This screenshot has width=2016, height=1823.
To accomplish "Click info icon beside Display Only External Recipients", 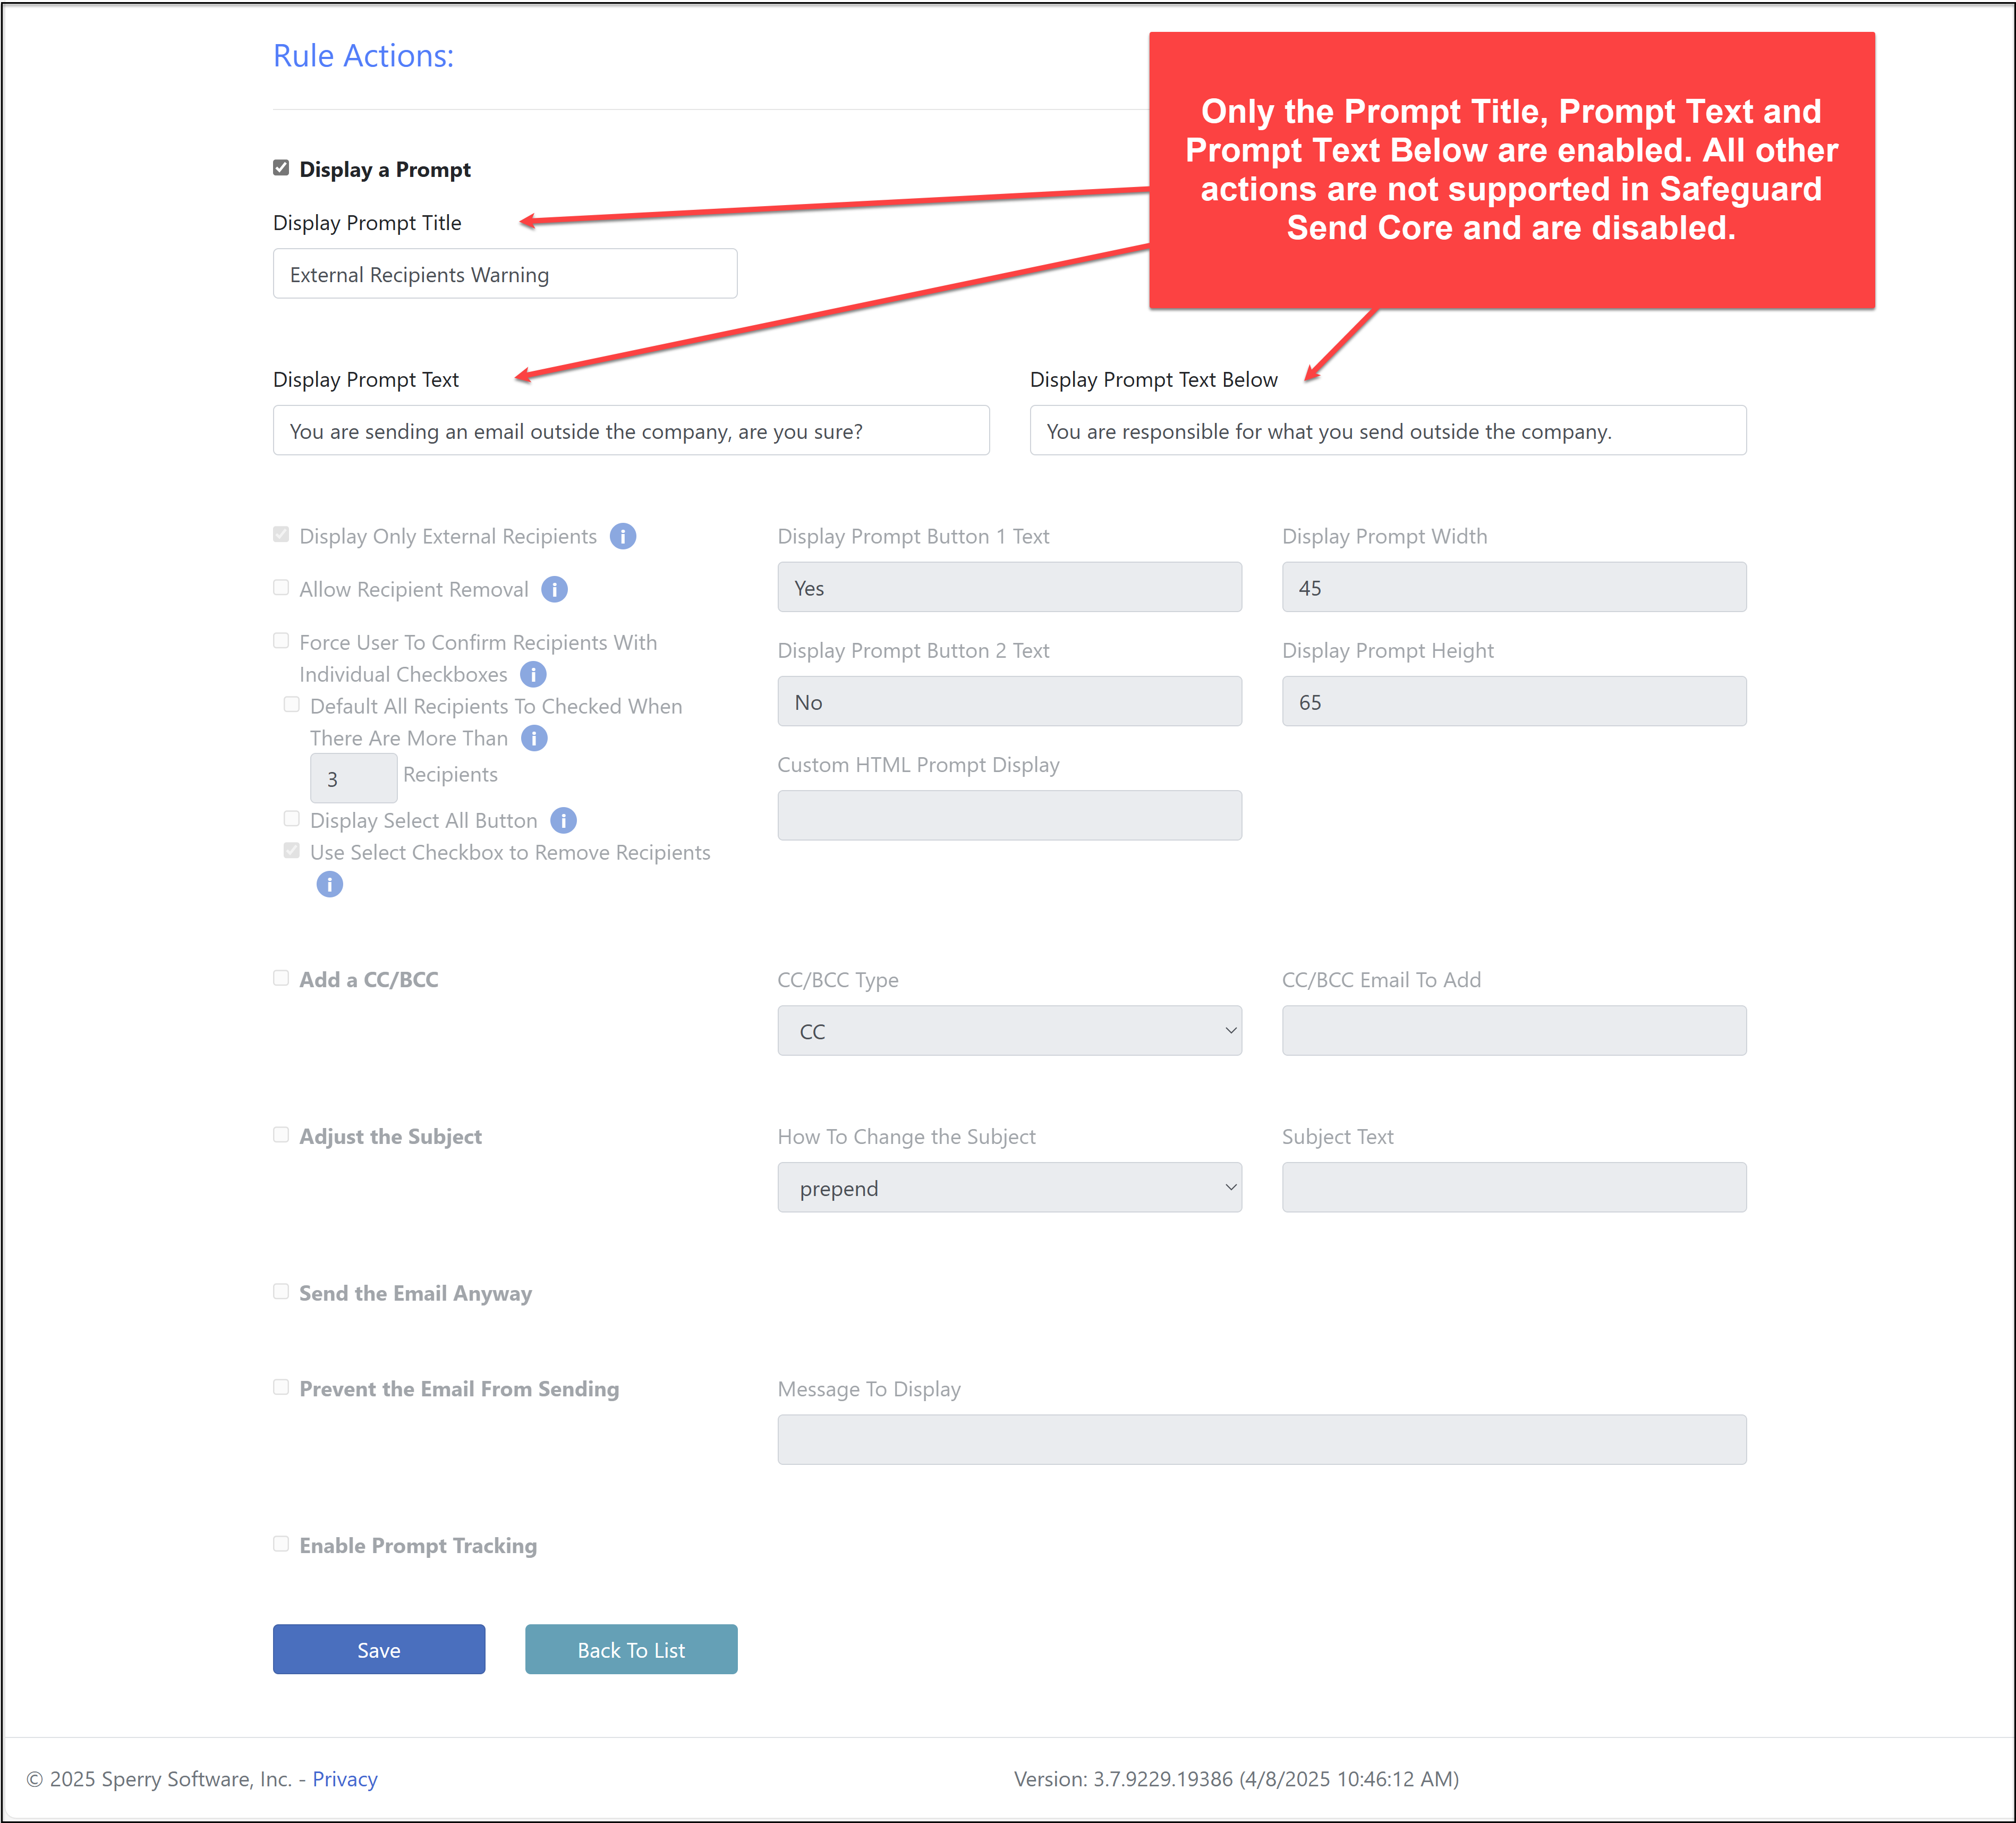I will pos(623,536).
